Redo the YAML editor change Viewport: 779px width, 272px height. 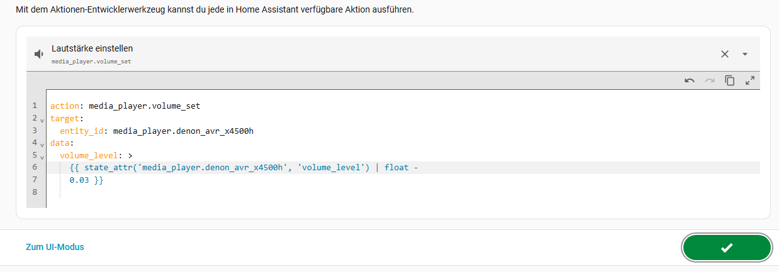point(710,80)
